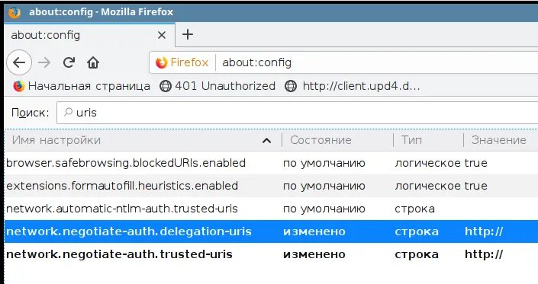
Task: Sort by the Состояние column header
Action: pos(337,140)
